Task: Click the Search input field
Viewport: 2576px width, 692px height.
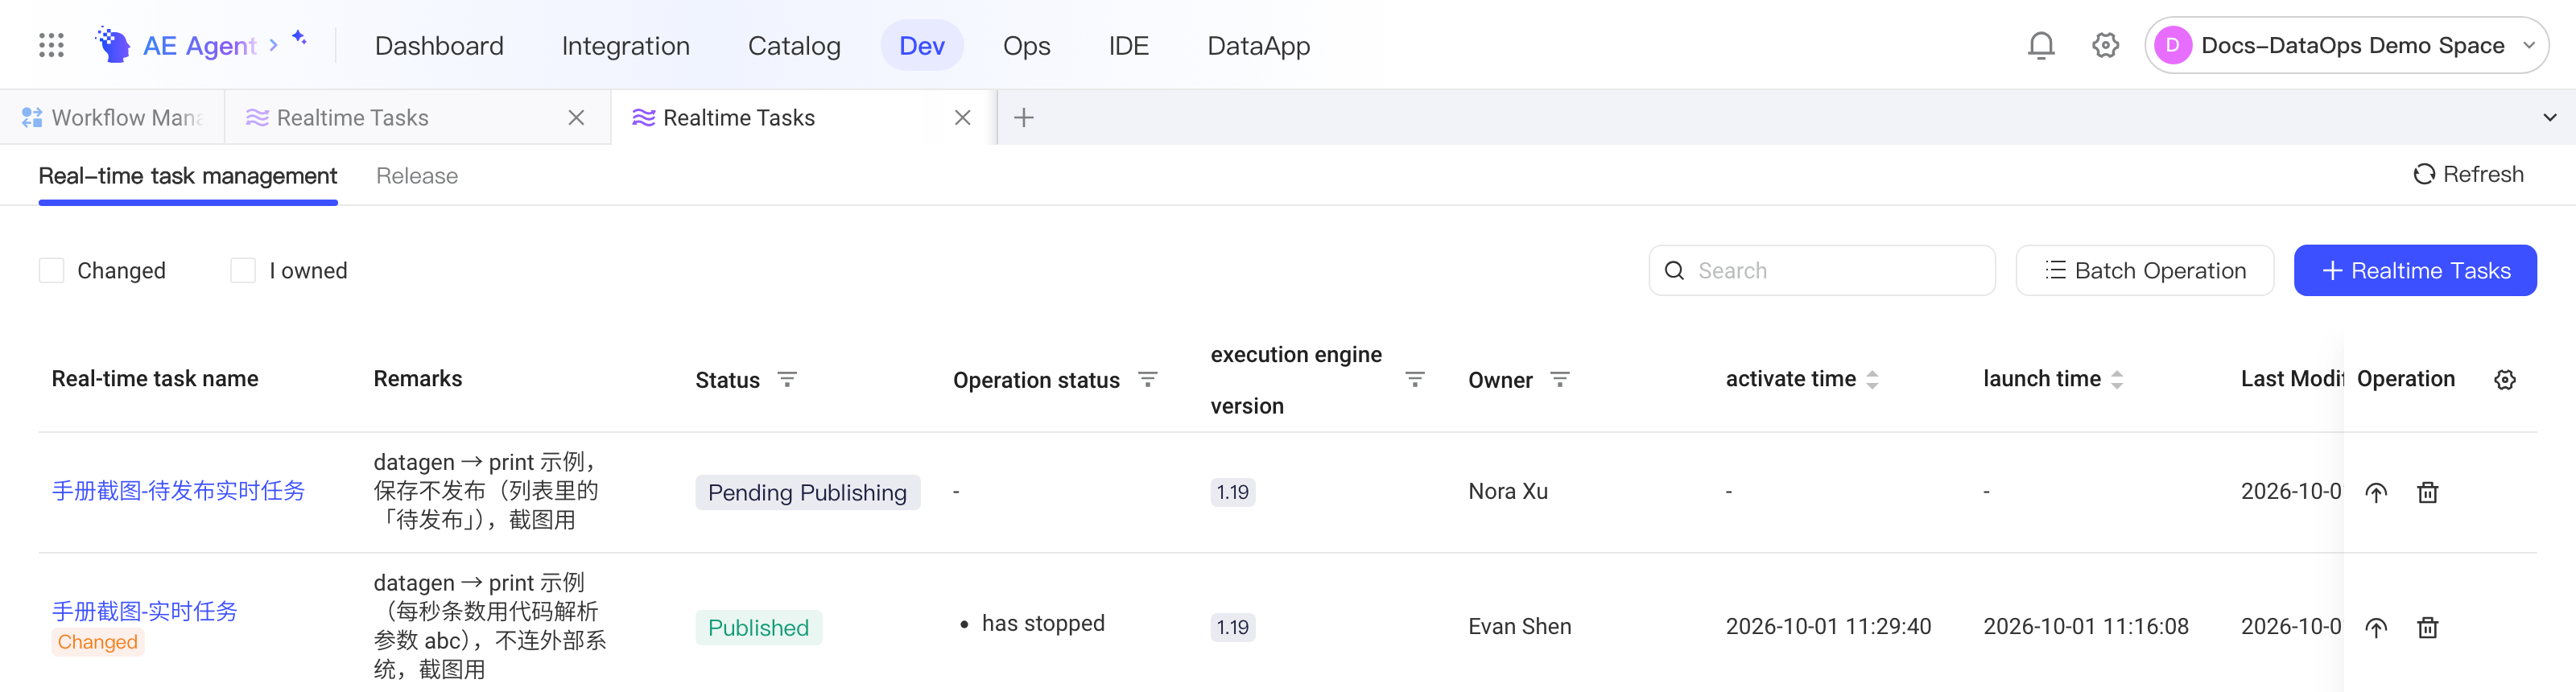Action: pos(1821,270)
